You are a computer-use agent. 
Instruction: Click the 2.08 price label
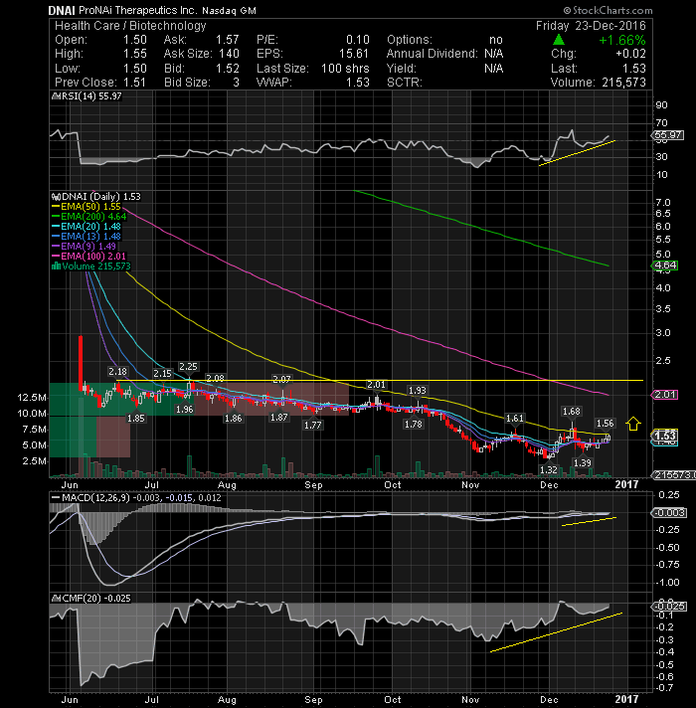(x=215, y=378)
